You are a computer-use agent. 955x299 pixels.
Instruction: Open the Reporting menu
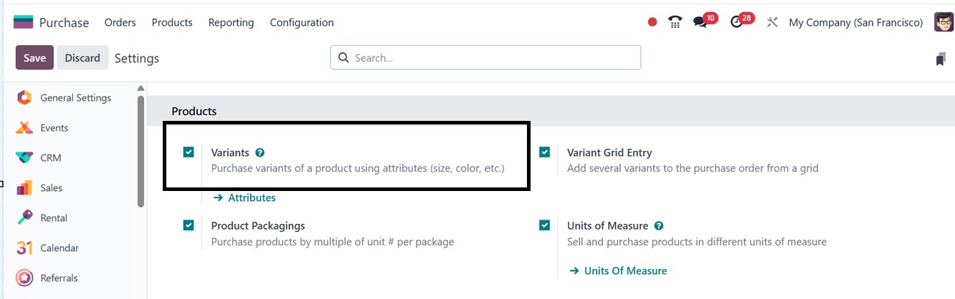(x=231, y=22)
